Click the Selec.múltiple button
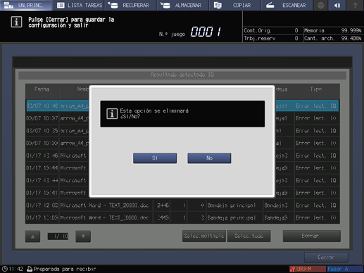The image size is (364, 273). pos(204,236)
